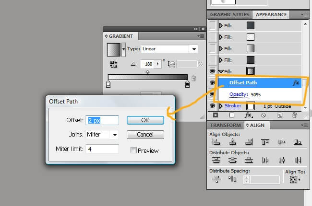Screen dimensions: 312x206
Task: Click the Reverse Gradient icon
Action: click(114, 64)
